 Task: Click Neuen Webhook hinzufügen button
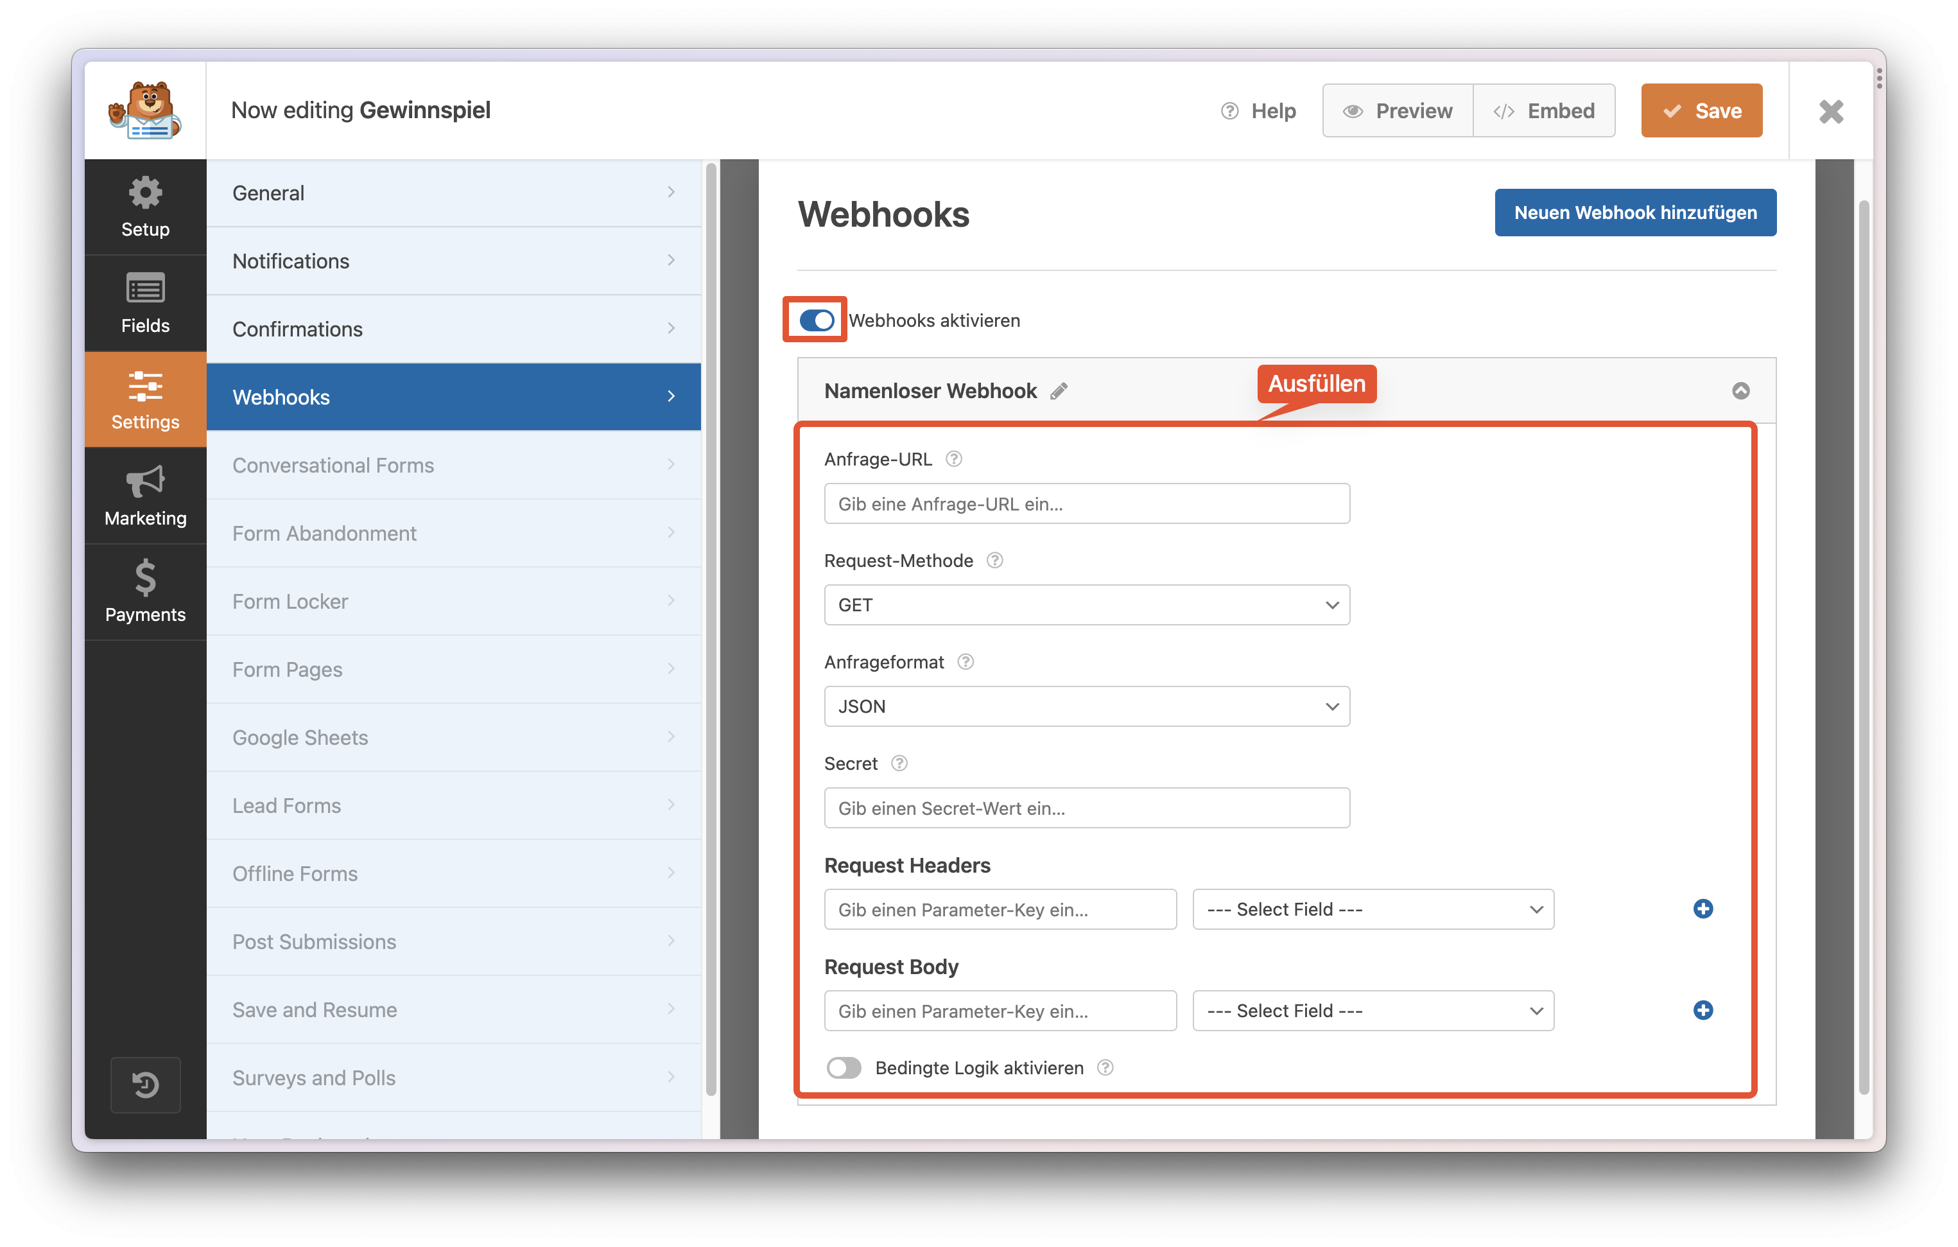[1634, 213]
